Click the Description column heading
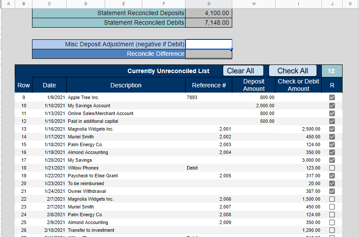Viewport: 359px width, 237px height. tap(126, 85)
